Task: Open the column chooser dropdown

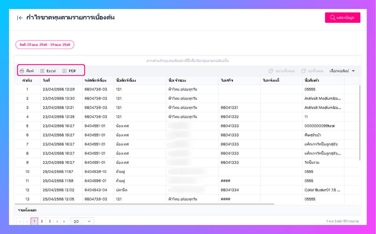Action: [x=342, y=71]
